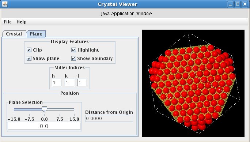
Task: Minimize the Crystal Viewer window
Action: [x=230, y=4]
